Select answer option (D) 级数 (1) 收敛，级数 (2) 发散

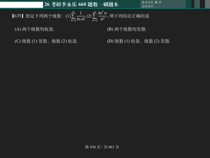(139, 41)
